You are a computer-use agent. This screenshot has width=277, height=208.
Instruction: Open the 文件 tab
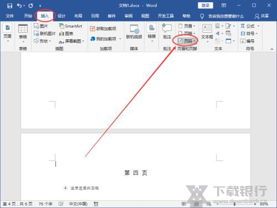click(x=9, y=16)
